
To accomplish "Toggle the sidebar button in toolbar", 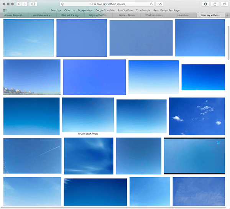I will coord(33,4).
